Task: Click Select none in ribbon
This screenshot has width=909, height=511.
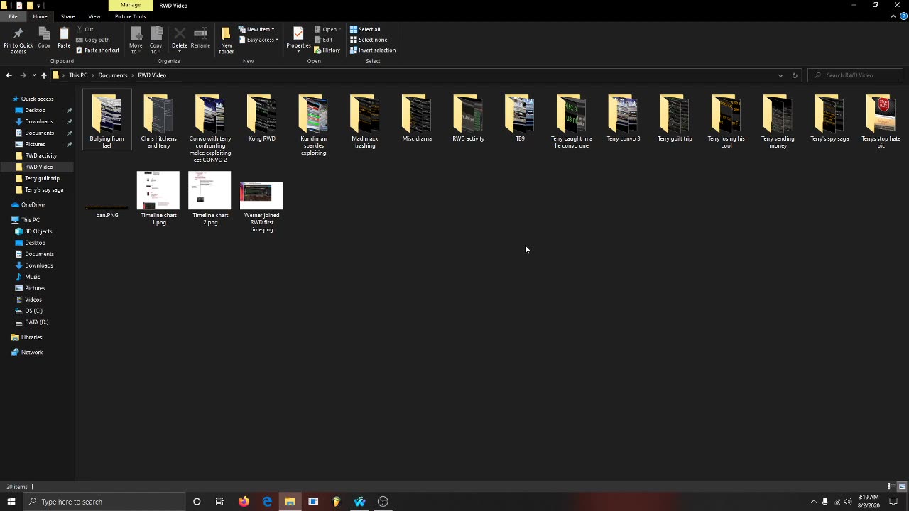Action: coord(369,40)
